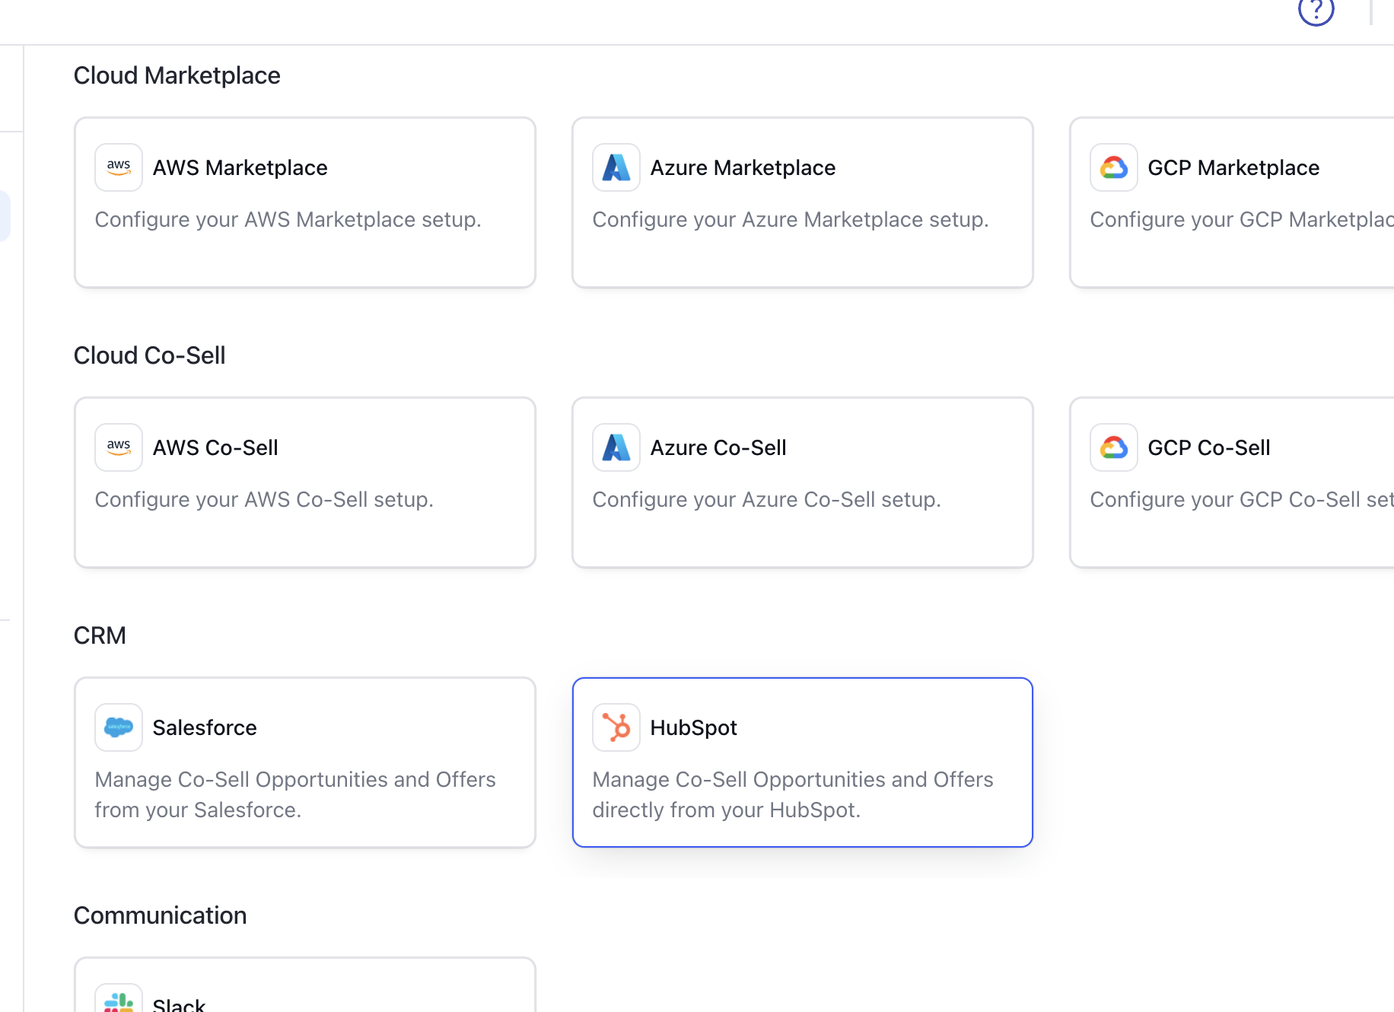Click the GCP Co-Sell card description
This screenshot has height=1012, width=1394.
pos(1242,499)
